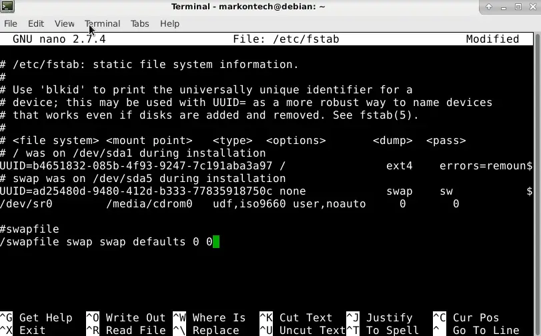
Task: Click '^K Cut Text' shortcut
Action: pos(296,318)
